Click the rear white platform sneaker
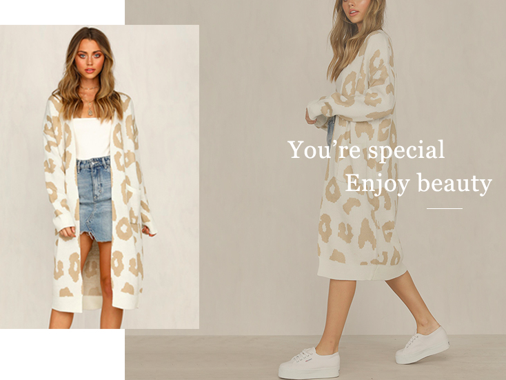Screen dimensions: 506x380 tap(423, 346)
